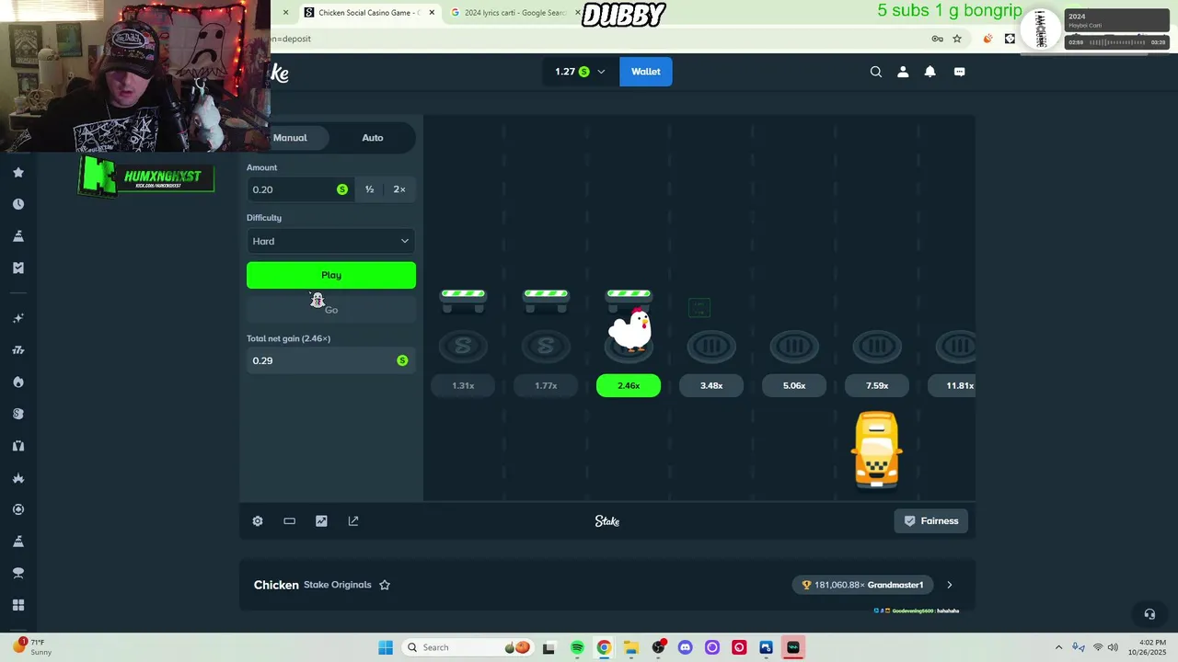Viewport: 1178px width, 662px height.
Task: Click the 7.59x multiplier tile
Action: 877,386
